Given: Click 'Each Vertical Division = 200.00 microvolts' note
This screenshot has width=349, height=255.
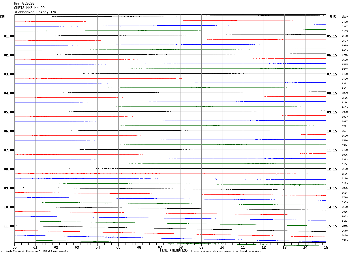Looking at the screenshot, I should click(37, 251).
